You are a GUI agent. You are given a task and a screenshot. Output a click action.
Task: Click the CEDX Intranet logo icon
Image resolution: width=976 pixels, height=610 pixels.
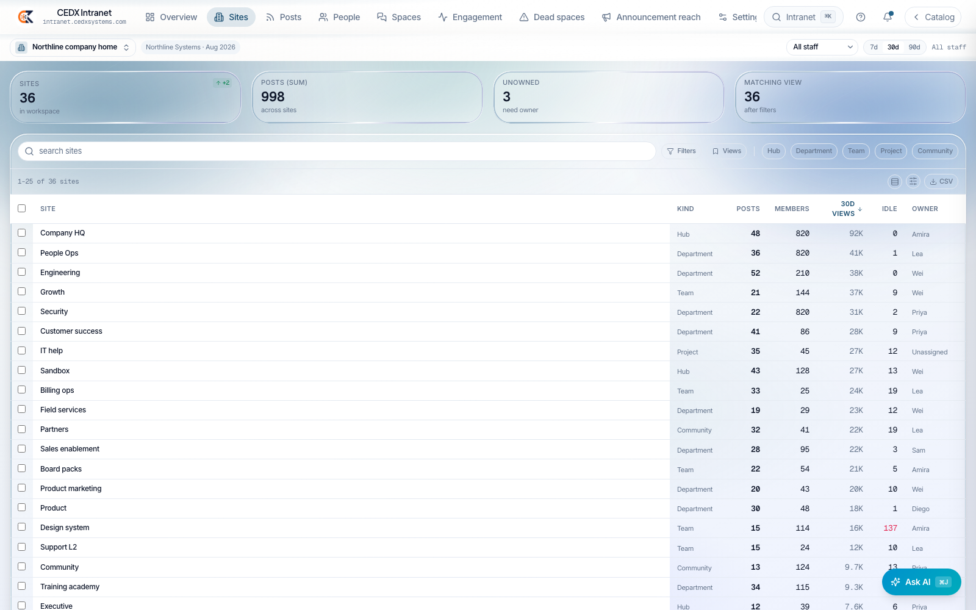pos(26,17)
